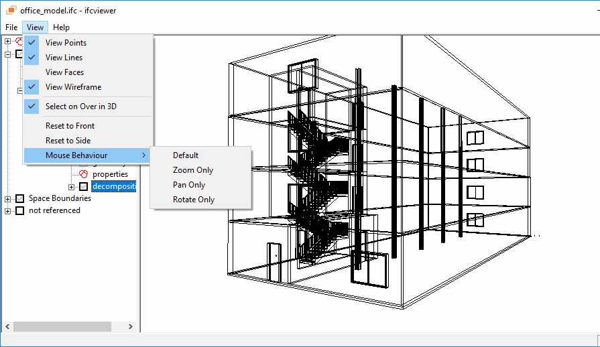
Task: Collapse the second top-level tree node
Action: (7, 54)
